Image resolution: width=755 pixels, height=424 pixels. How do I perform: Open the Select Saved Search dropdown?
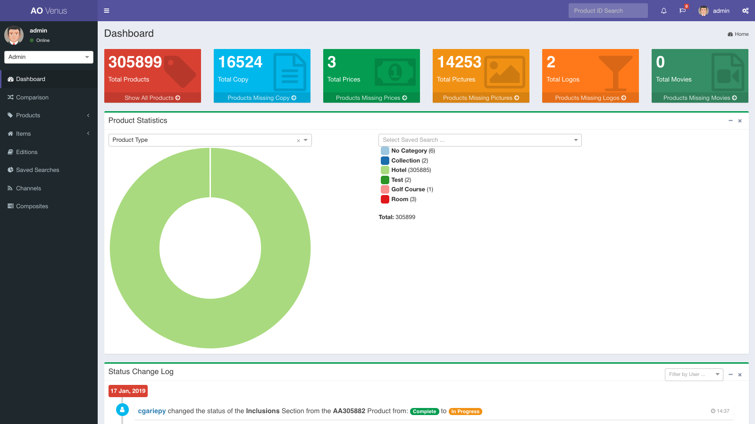point(480,140)
